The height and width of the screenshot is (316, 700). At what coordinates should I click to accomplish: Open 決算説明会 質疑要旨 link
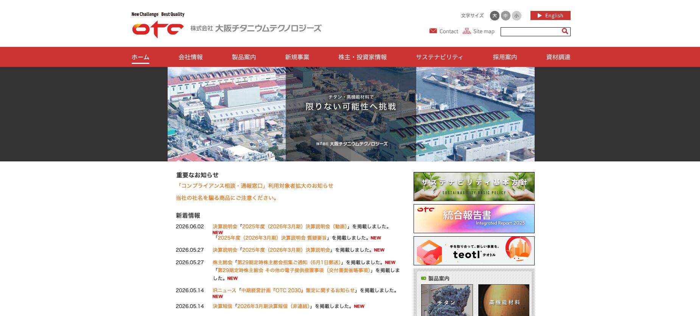point(272,238)
